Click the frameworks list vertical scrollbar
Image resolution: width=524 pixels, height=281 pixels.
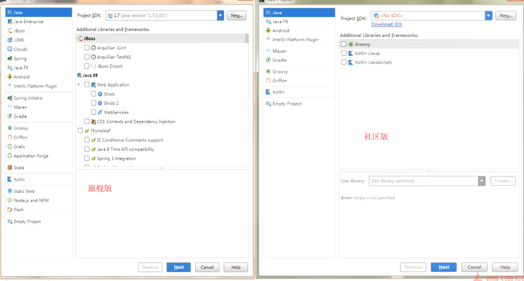pos(247,38)
